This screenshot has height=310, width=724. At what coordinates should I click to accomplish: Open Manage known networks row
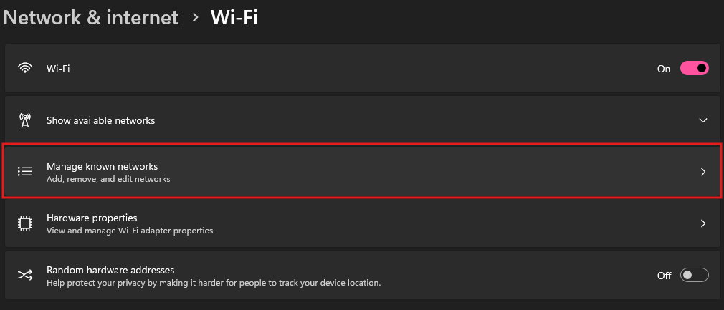(x=362, y=172)
